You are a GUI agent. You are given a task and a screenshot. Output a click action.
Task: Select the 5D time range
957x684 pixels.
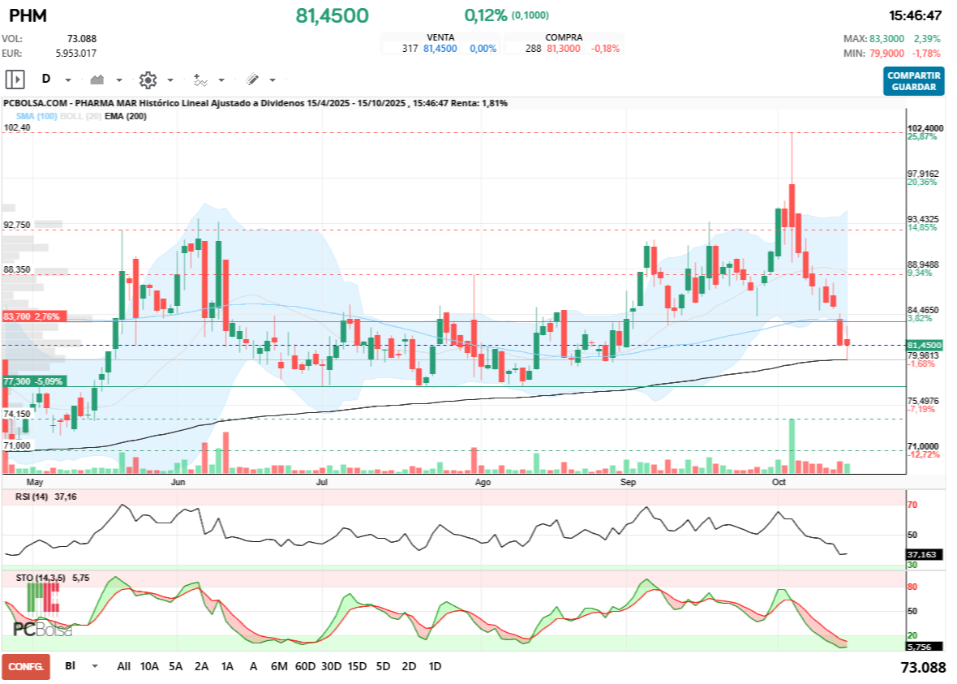[383, 666]
